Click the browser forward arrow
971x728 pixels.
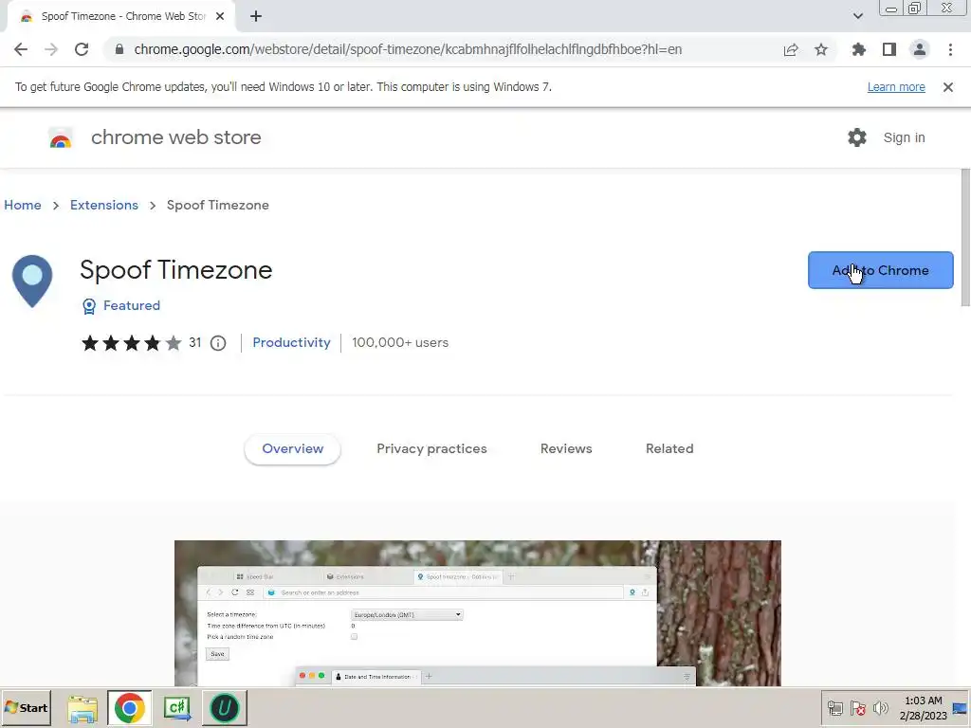pyautogui.click(x=51, y=49)
